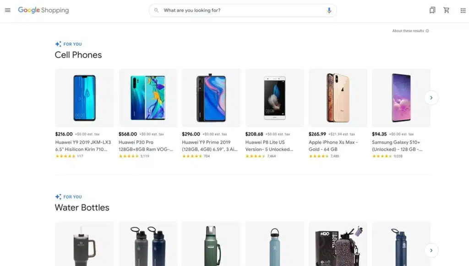Advance the Water Bottles carousel arrow
Screen dimensions: 469x266
coord(431,250)
